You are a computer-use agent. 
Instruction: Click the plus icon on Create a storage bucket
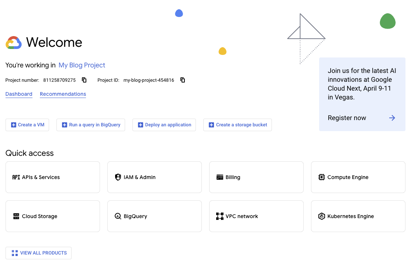pyautogui.click(x=211, y=125)
